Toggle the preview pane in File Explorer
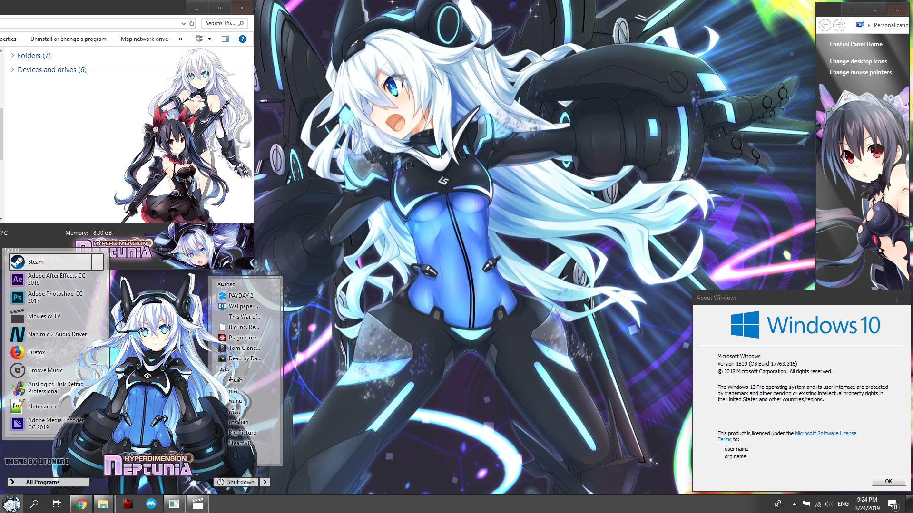 [226, 39]
